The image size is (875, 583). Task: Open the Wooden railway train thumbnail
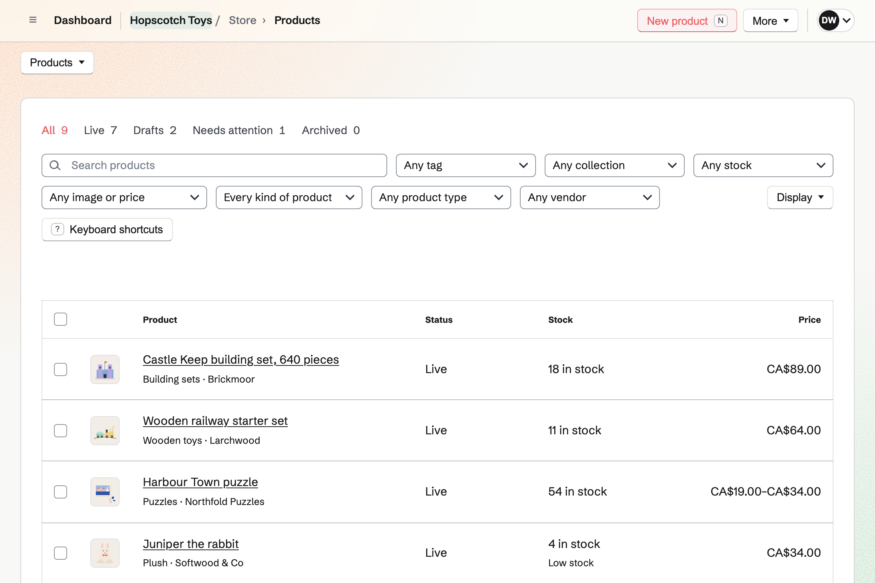[x=105, y=431]
